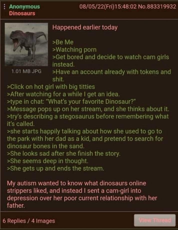Click the park with her dad sentence

[85, 139]
